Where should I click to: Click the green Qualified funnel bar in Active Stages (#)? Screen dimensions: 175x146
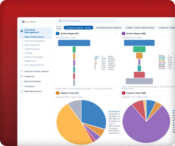click(74, 50)
